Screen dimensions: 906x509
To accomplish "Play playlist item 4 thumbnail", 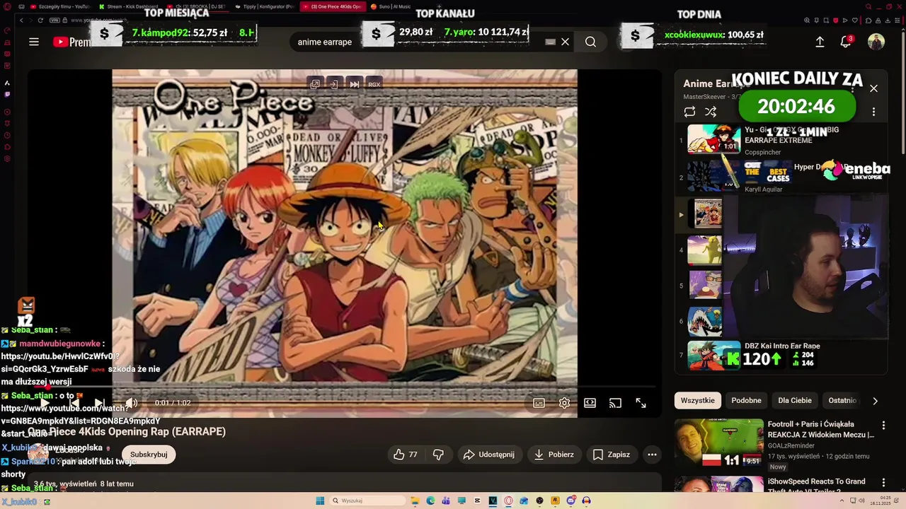I will tap(705, 250).
